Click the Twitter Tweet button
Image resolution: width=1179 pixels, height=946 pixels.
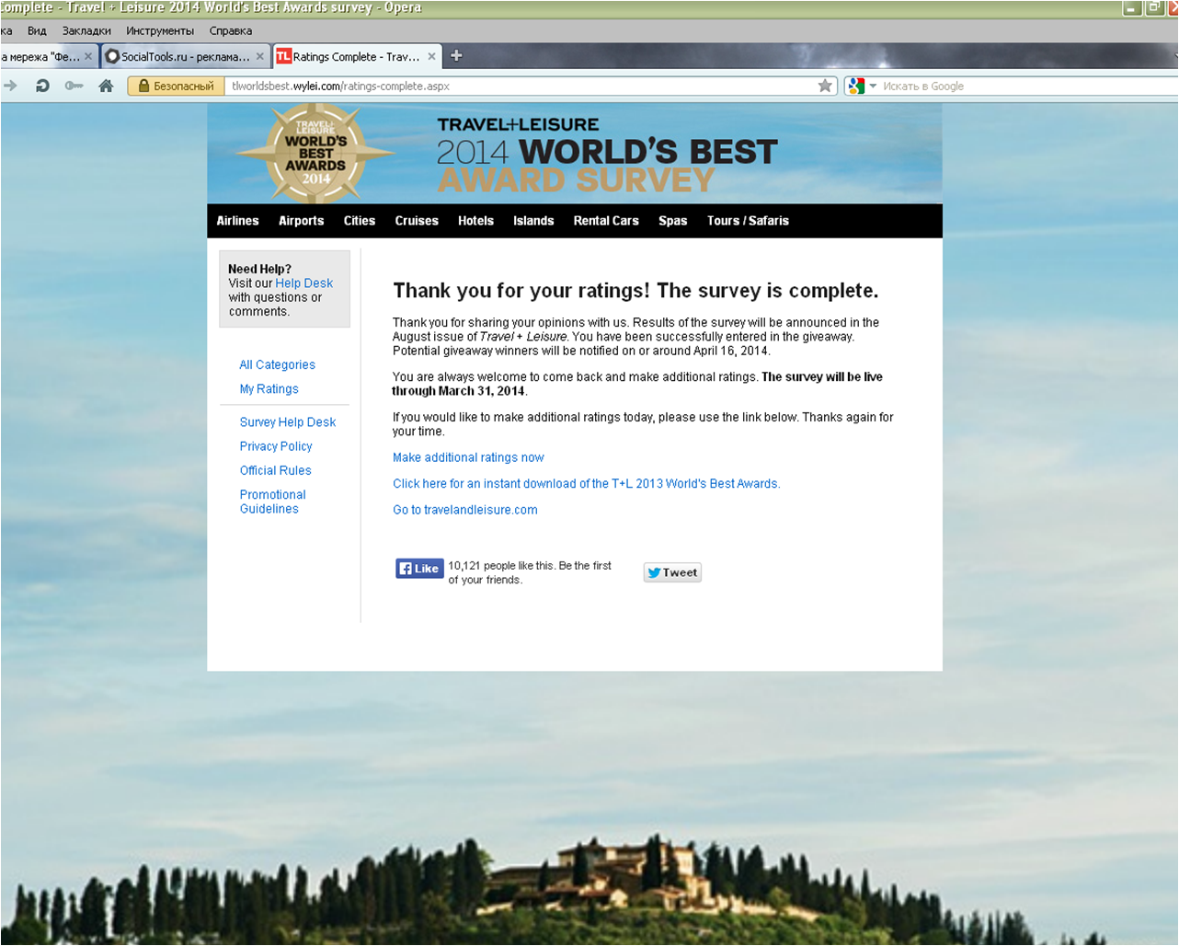pos(672,572)
